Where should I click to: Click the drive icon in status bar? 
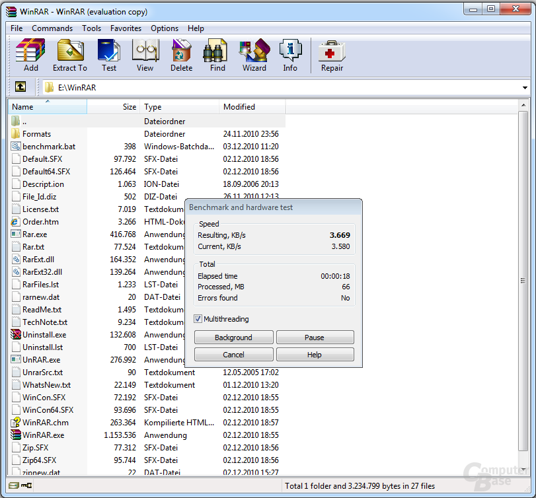pyautogui.click(x=14, y=485)
